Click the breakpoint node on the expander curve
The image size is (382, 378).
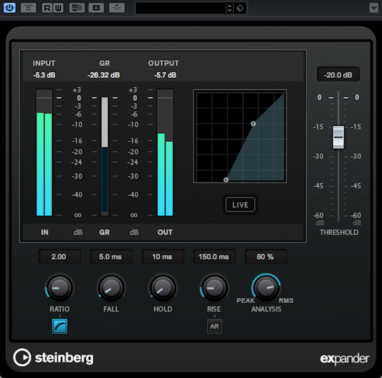pos(253,124)
